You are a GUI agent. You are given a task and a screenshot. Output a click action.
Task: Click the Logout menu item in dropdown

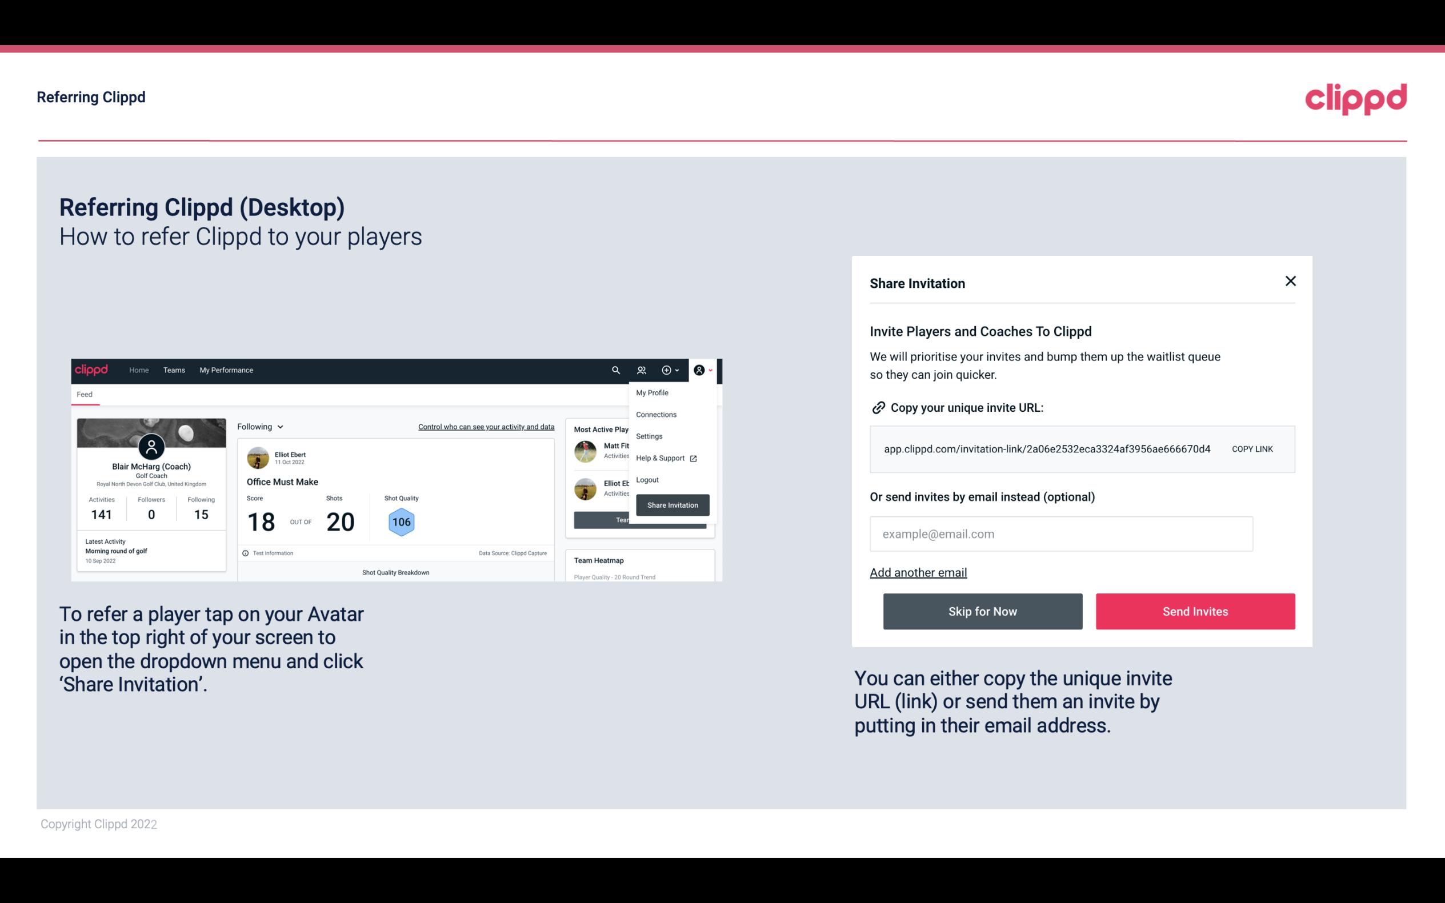[x=647, y=480]
